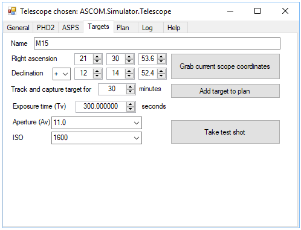Minimize the telescope window
The image size is (301, 230).
(230, 11)
